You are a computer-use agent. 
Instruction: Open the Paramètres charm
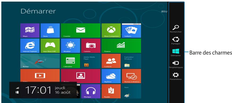(176, 76)
